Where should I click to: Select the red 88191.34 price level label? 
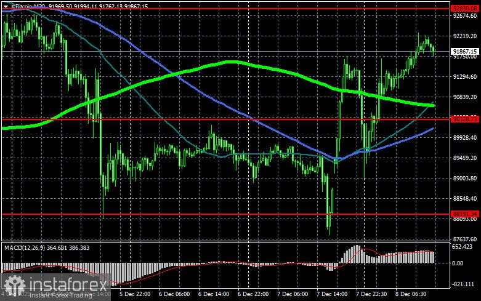[465, 214]
